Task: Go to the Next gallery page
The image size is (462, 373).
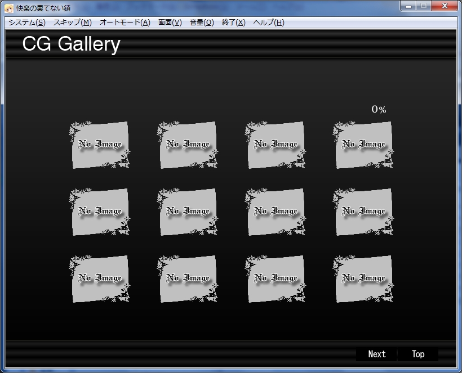Action: [x=376, y=354]
